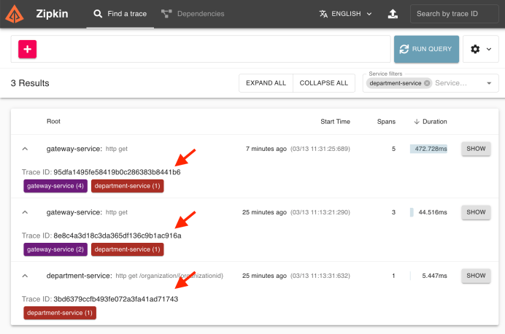Open the settings gear menu

[x=480, y=49]
